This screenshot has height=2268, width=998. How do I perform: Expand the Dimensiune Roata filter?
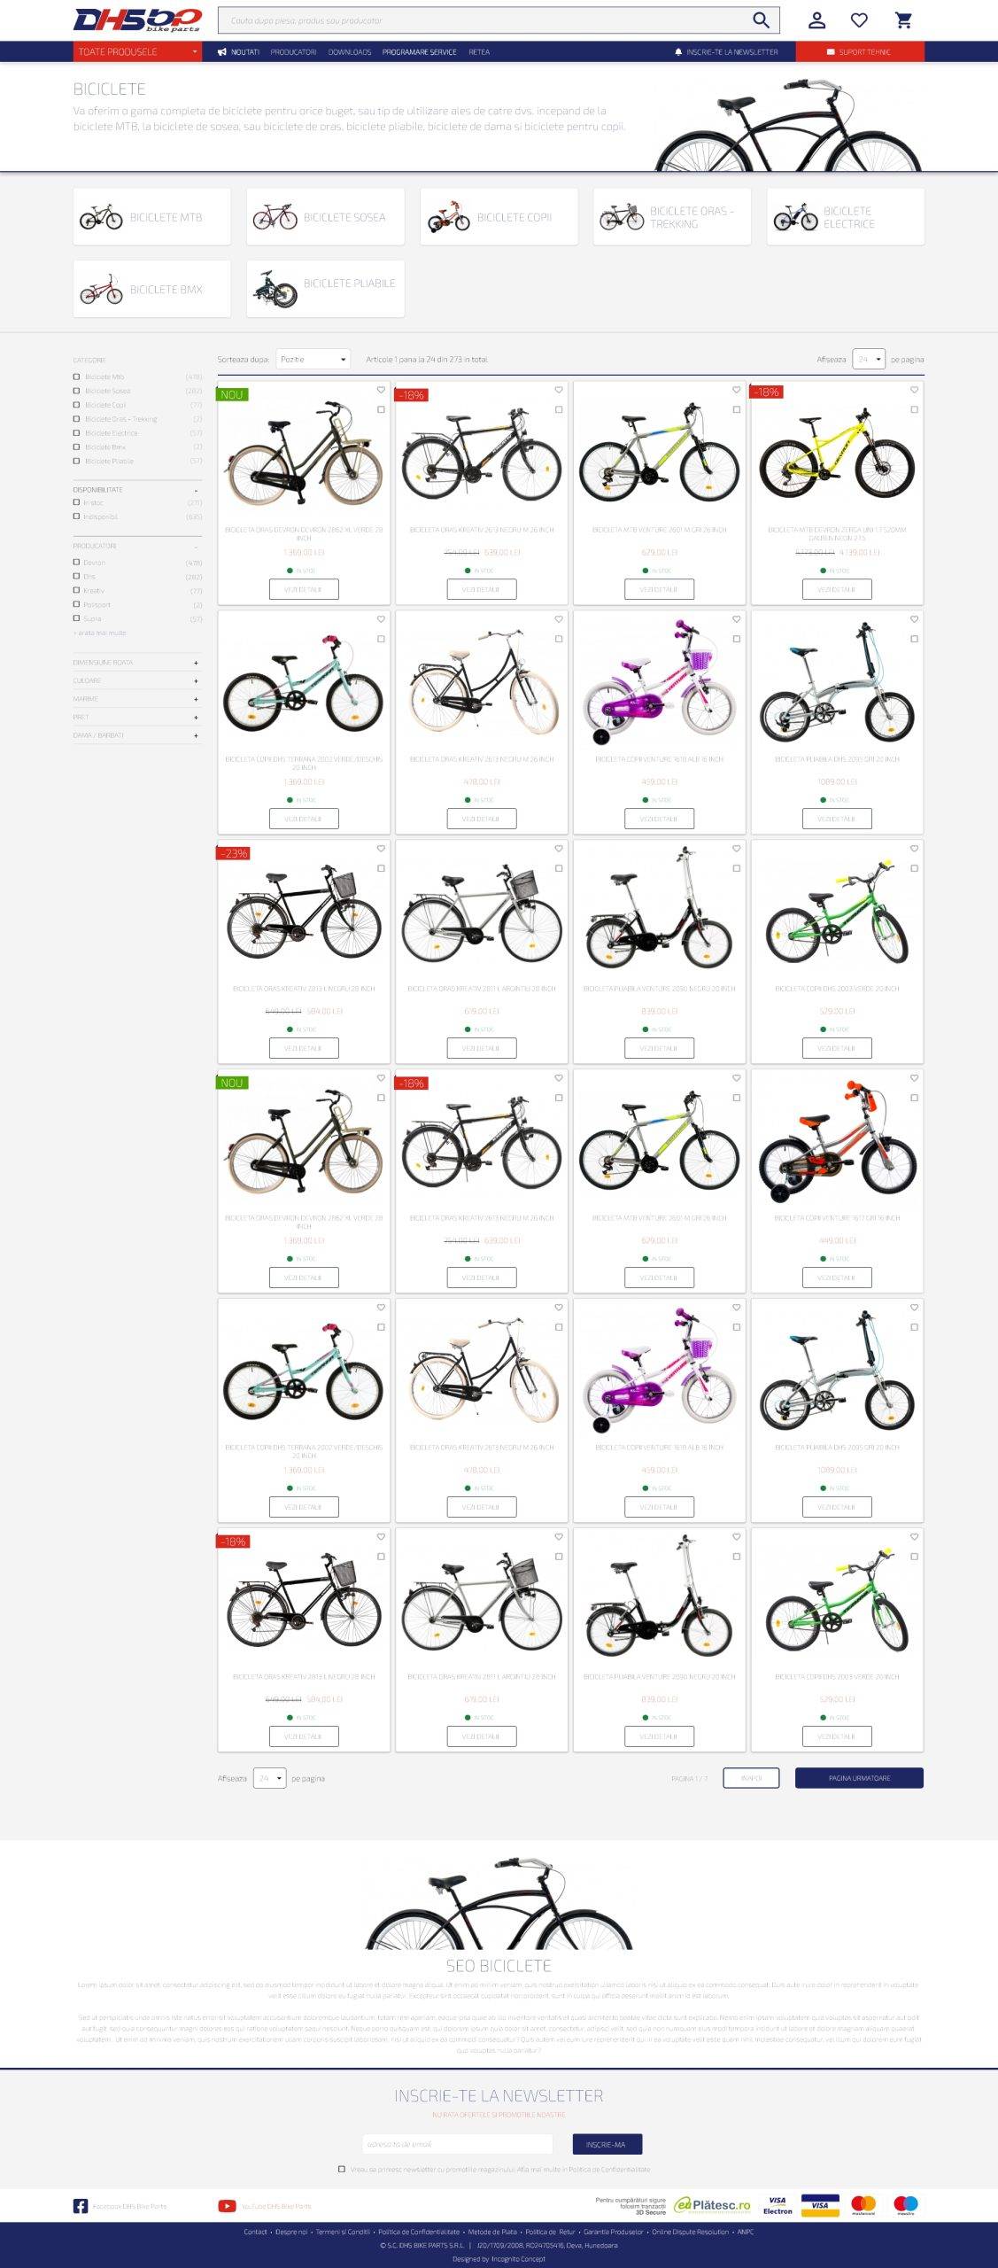point(137,663)
